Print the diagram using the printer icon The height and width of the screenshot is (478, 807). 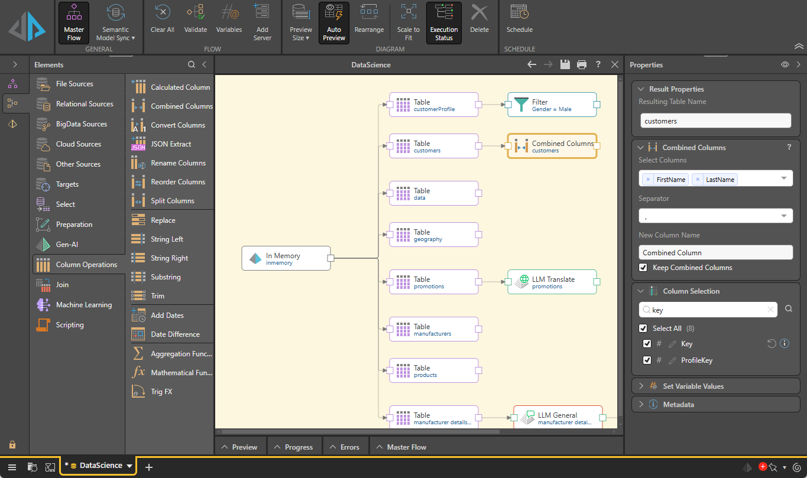(x=582, y=64)
